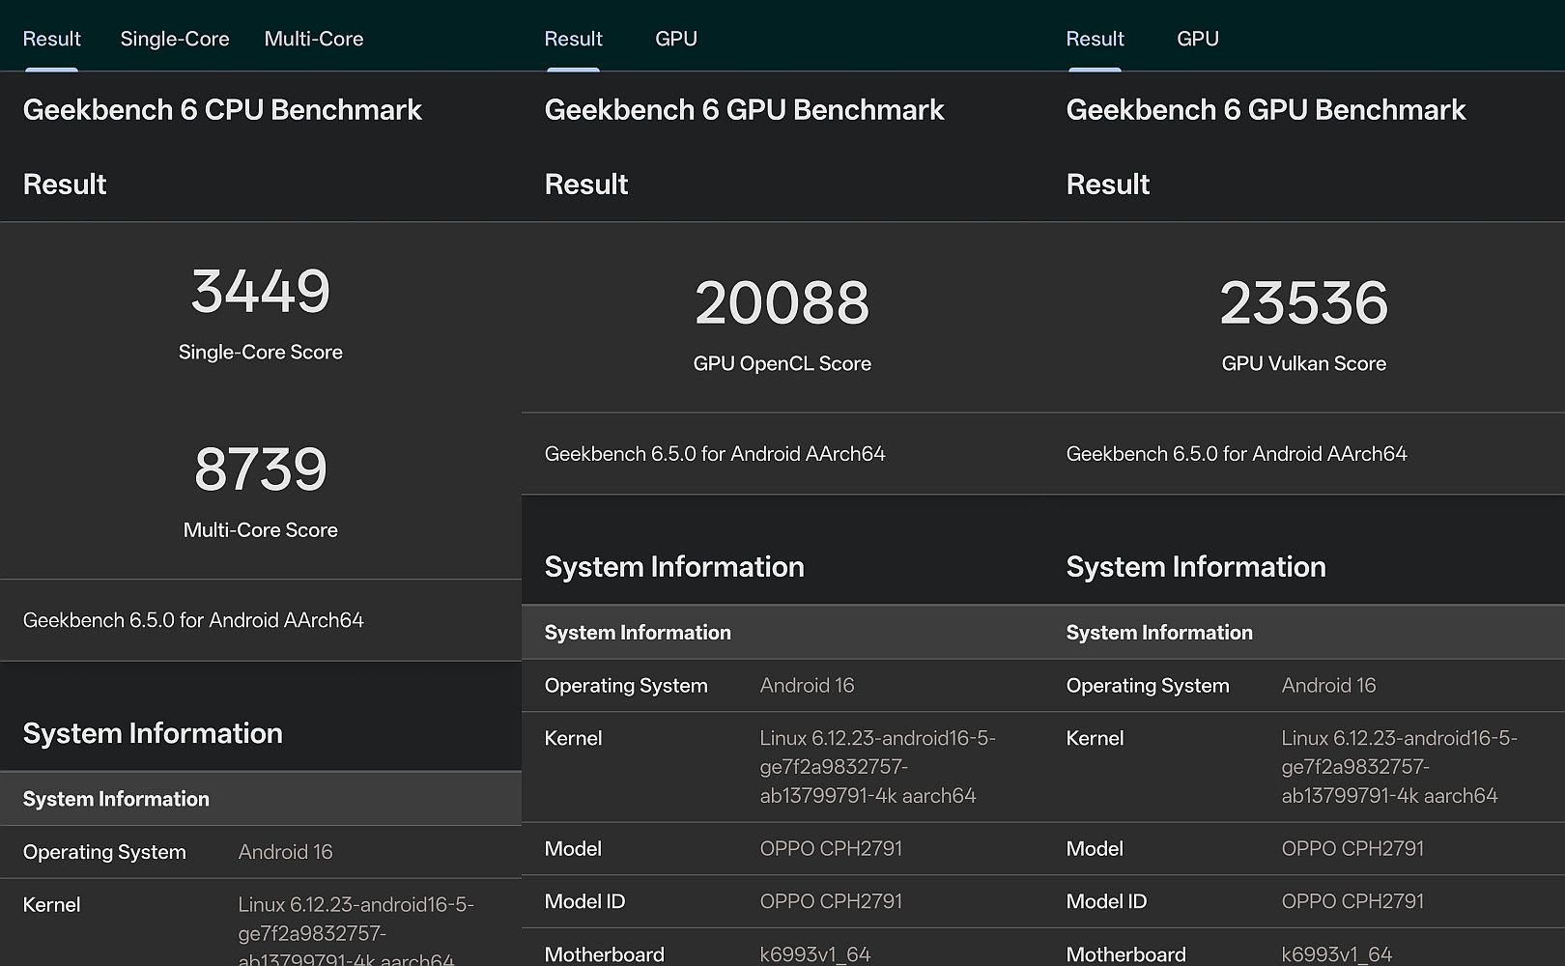1565x966 pixels.
Task: Select the OpenCL score value 20088
Action: tap(782, 302)
